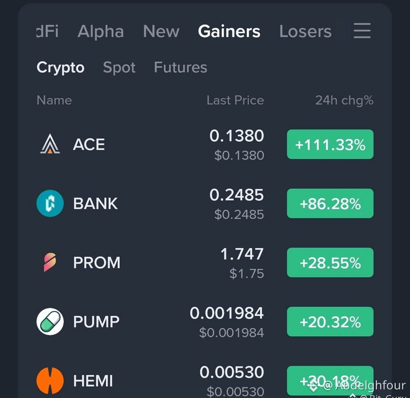Image resolution: width=410 pixels, height=398 pixels.
Task: Open the PUMP price 0.001984 row
Action: pos(205,321)
